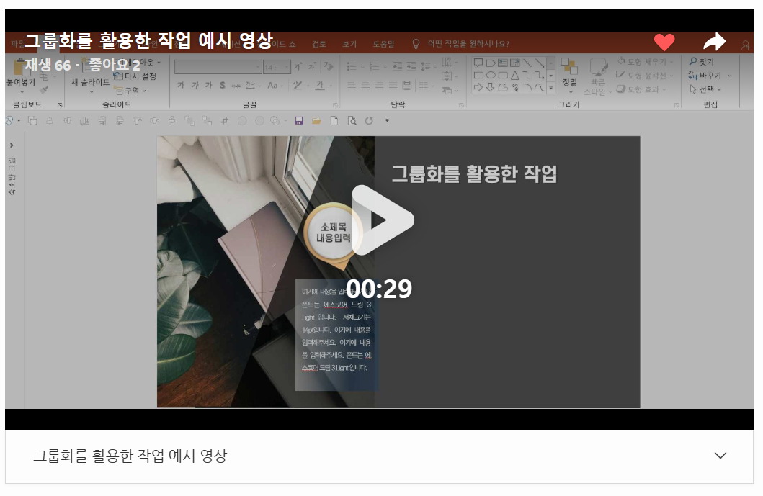This screenshot has width=763, height=496.
Task: Click the white video title overlay text
Action: [x=149, y=40]
